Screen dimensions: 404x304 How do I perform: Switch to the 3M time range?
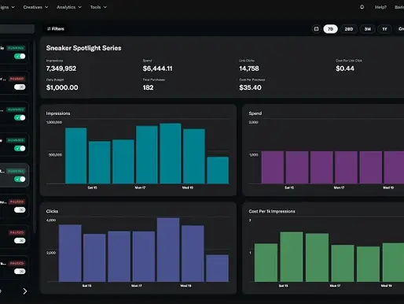[368, 29]
